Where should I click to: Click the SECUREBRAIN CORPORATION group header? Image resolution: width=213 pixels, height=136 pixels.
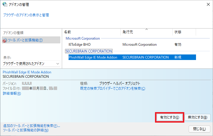coord(89,51)
